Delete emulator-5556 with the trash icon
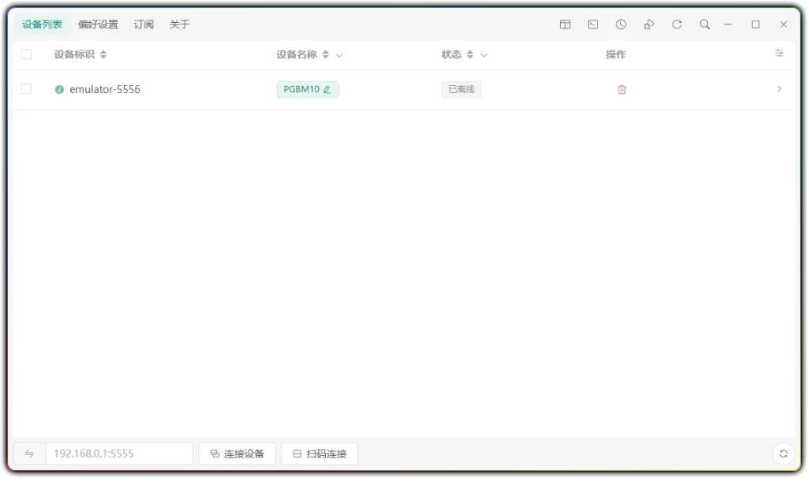 (622, 89)
